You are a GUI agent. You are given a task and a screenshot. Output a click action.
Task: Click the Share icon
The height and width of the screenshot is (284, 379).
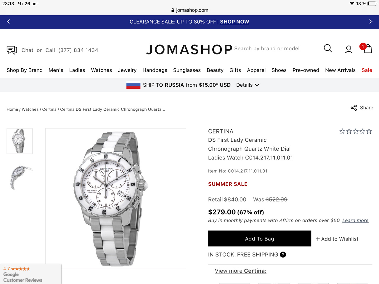[x=354, y=108]
